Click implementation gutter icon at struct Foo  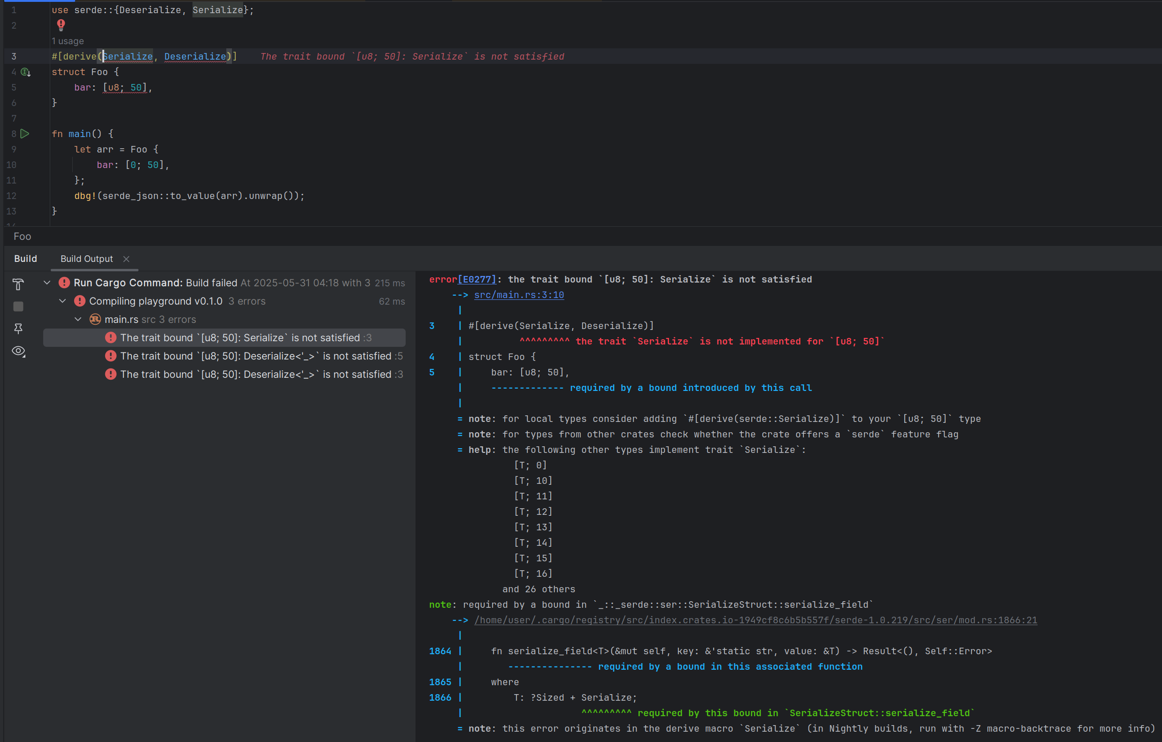click(25, 72)
